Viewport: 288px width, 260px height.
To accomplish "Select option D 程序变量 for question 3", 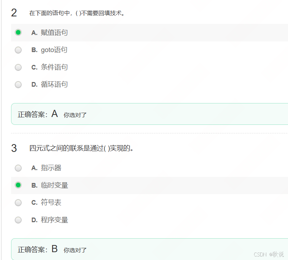I will click(x=18, y=220).
